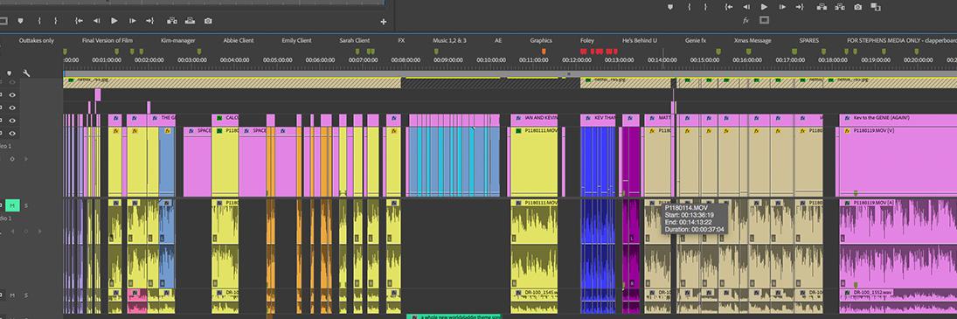Viewport: 957px width, 319px height.
Task: Toggle eye visibility on fourth-lowest video track
Action: tap(12, 94)
